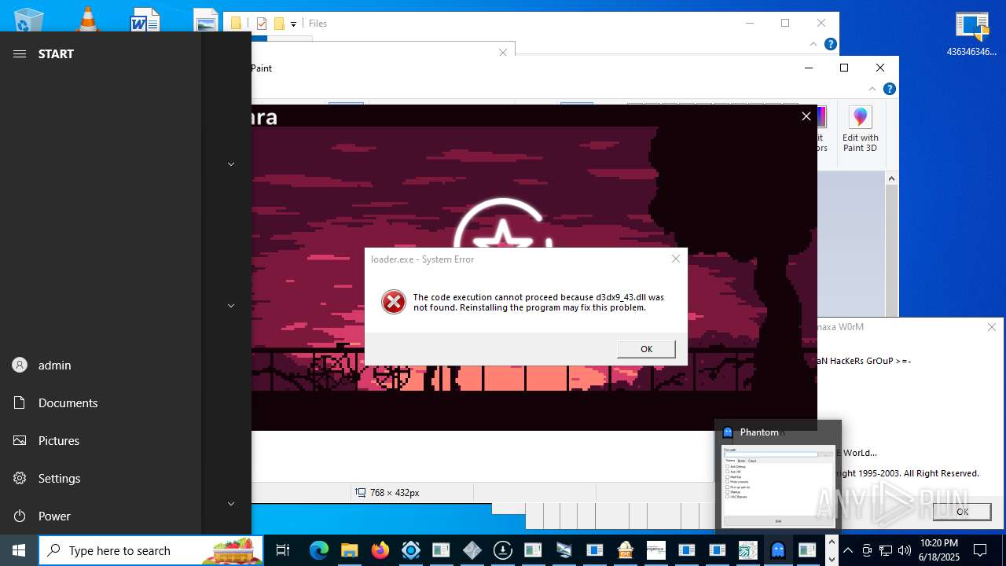The image size is (1006, 566).
Task: Open Task View from the taskbar
Action: [x=283, y=550]
